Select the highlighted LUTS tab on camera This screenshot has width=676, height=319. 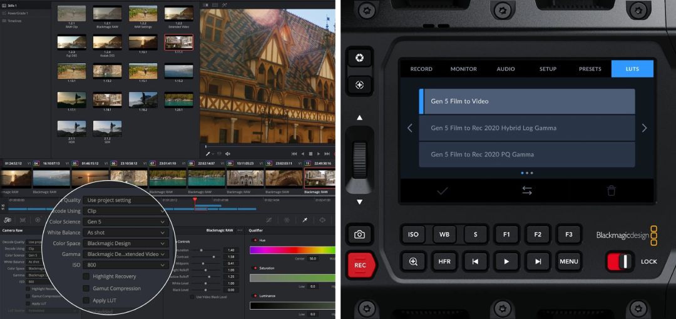[x=632, y=69]
